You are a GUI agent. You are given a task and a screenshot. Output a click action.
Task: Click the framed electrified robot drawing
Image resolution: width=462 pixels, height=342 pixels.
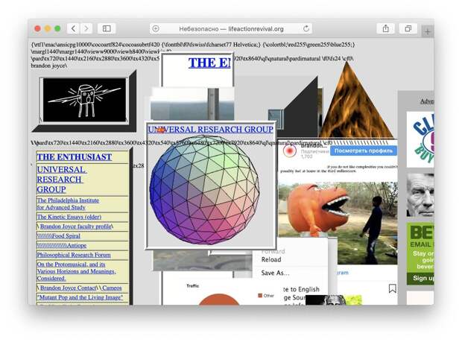coord(84,100)
